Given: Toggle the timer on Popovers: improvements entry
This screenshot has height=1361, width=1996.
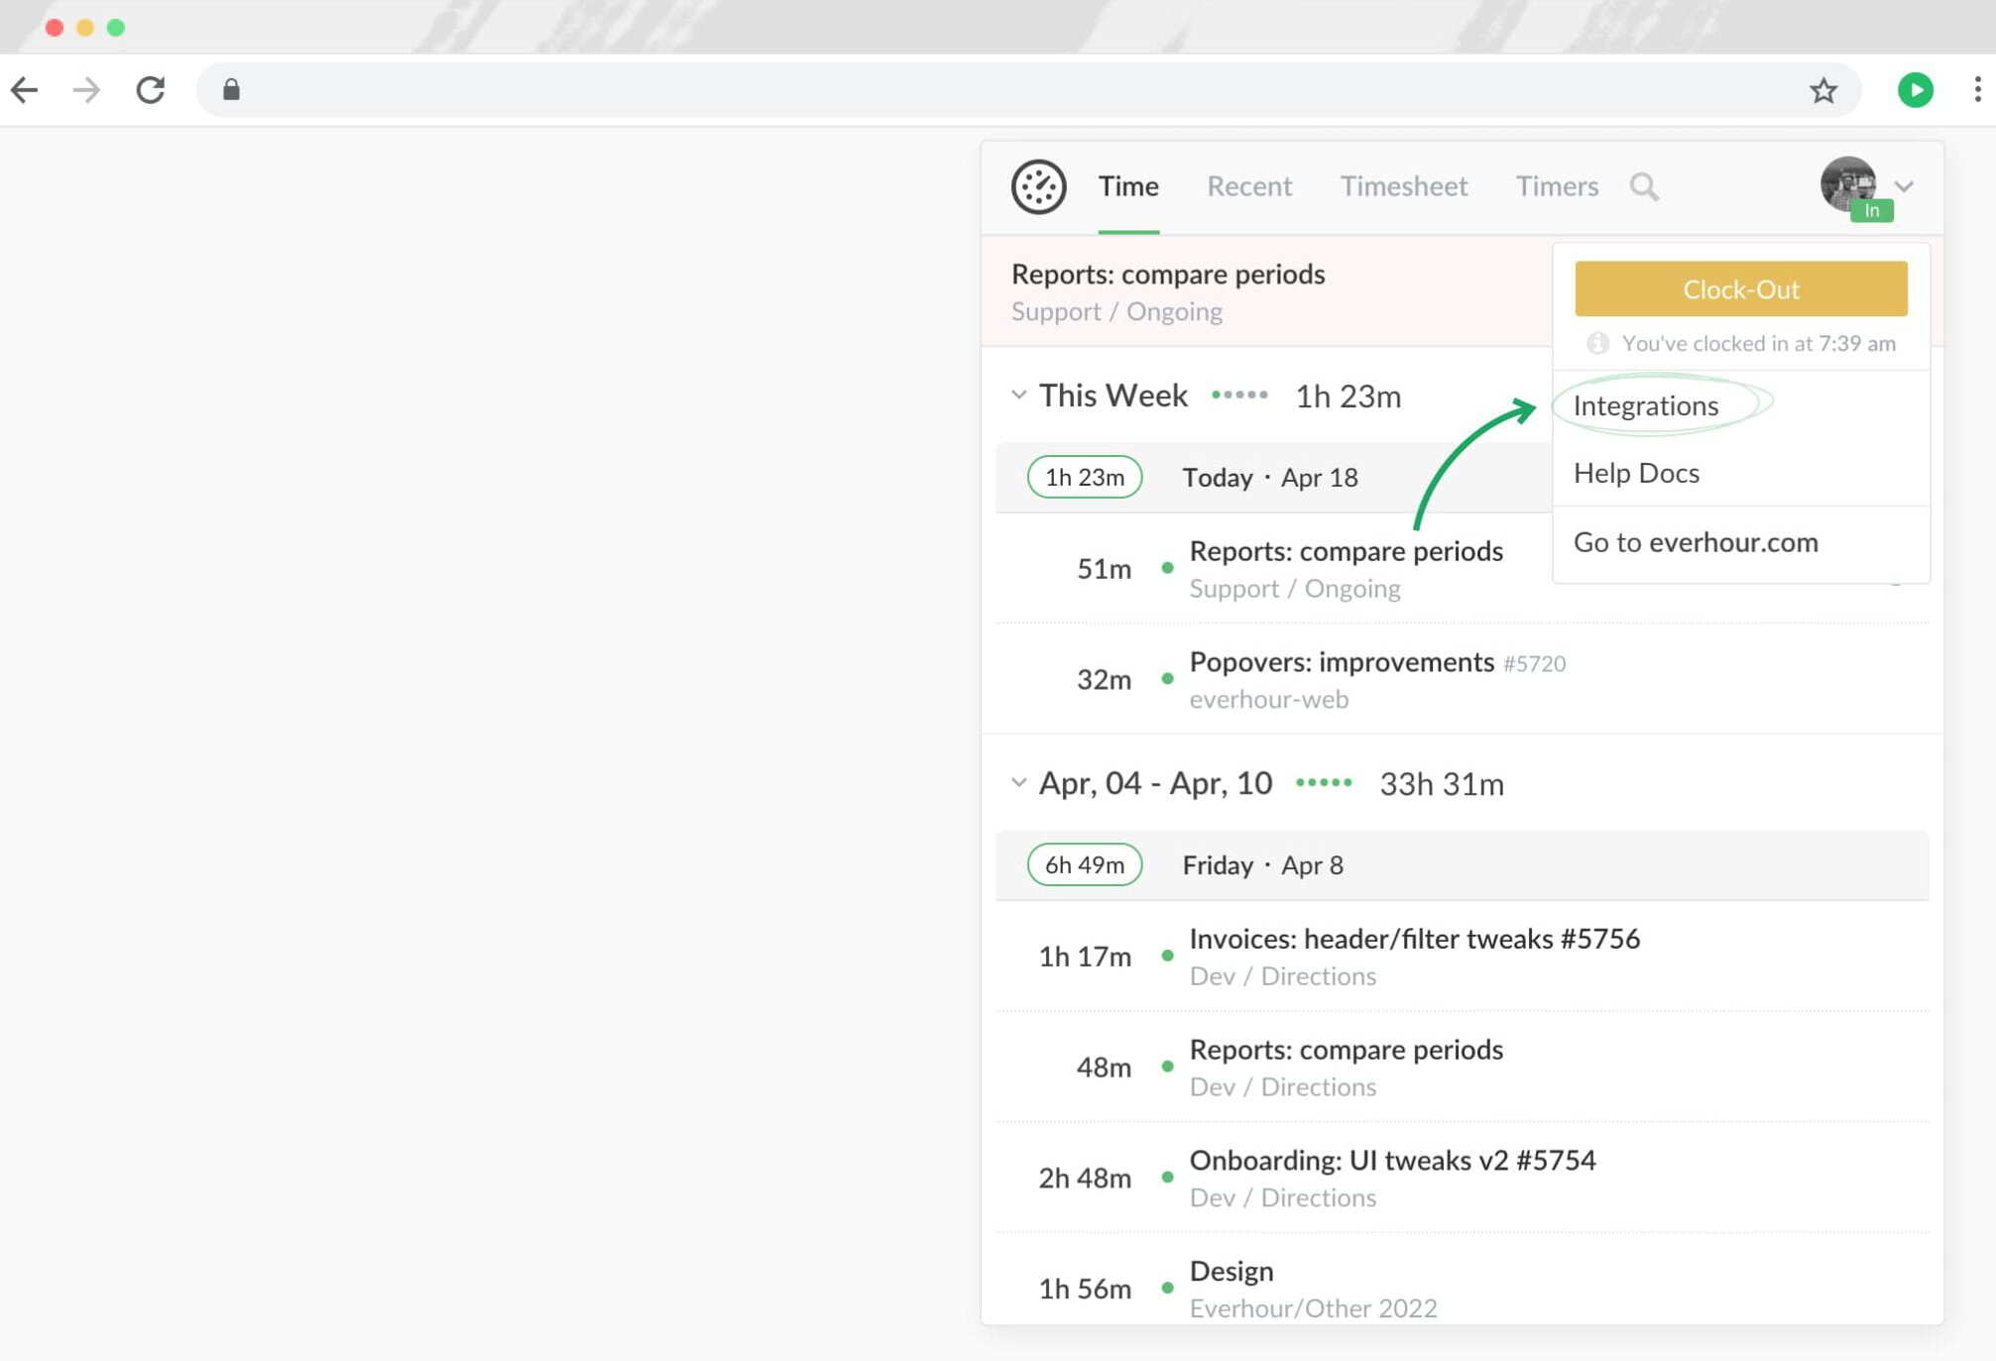Looking at the screenshot, I should coord(1168,680).
